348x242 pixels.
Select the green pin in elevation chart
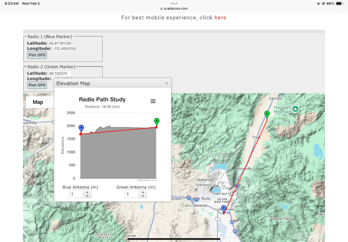[x=157, y=122]
